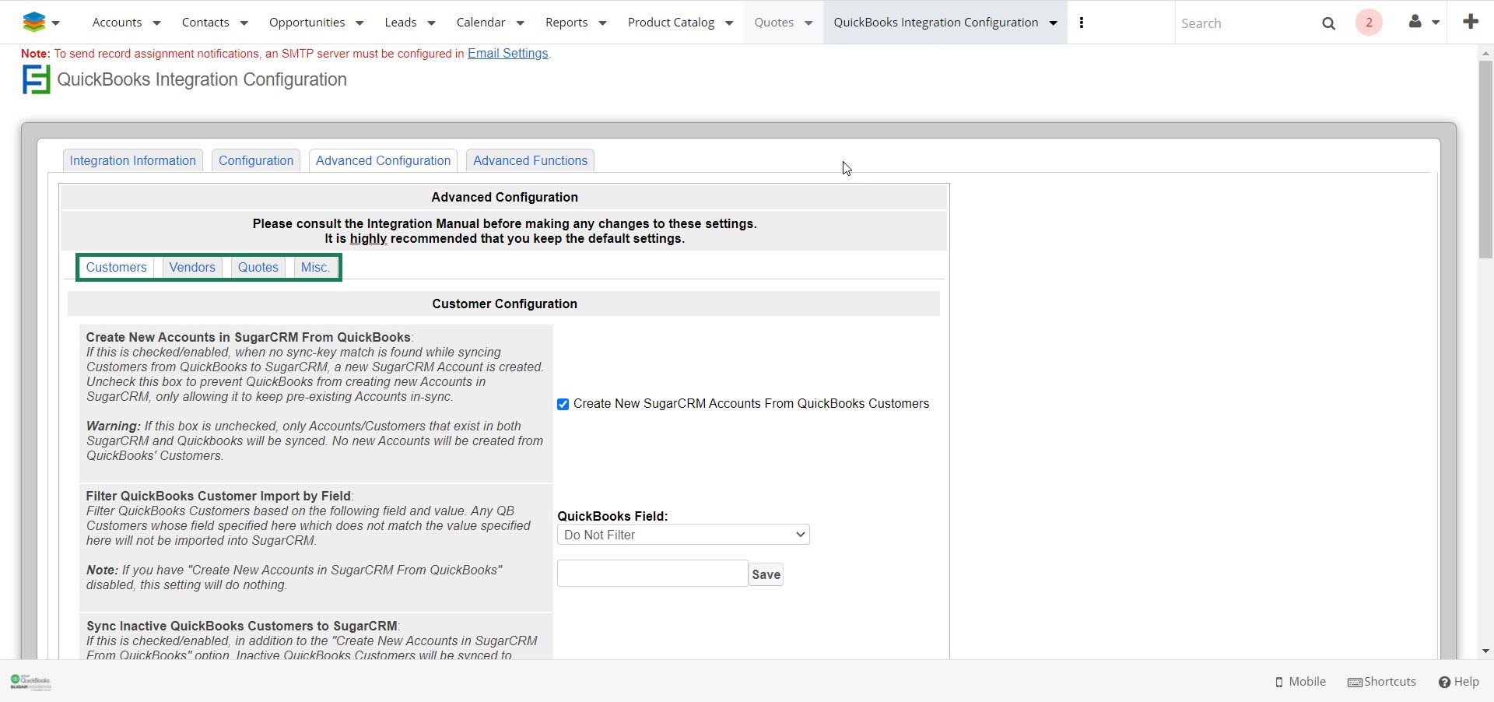Switch to the Advanced Functions tab
Viewport: 1494px width, 702px height.
[530, 160]
